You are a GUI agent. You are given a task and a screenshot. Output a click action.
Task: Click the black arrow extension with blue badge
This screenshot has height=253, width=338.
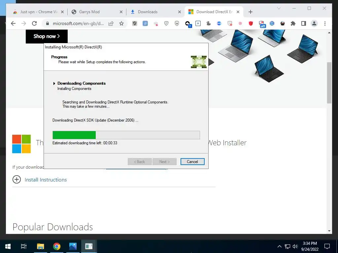click(x=188, y=24)
